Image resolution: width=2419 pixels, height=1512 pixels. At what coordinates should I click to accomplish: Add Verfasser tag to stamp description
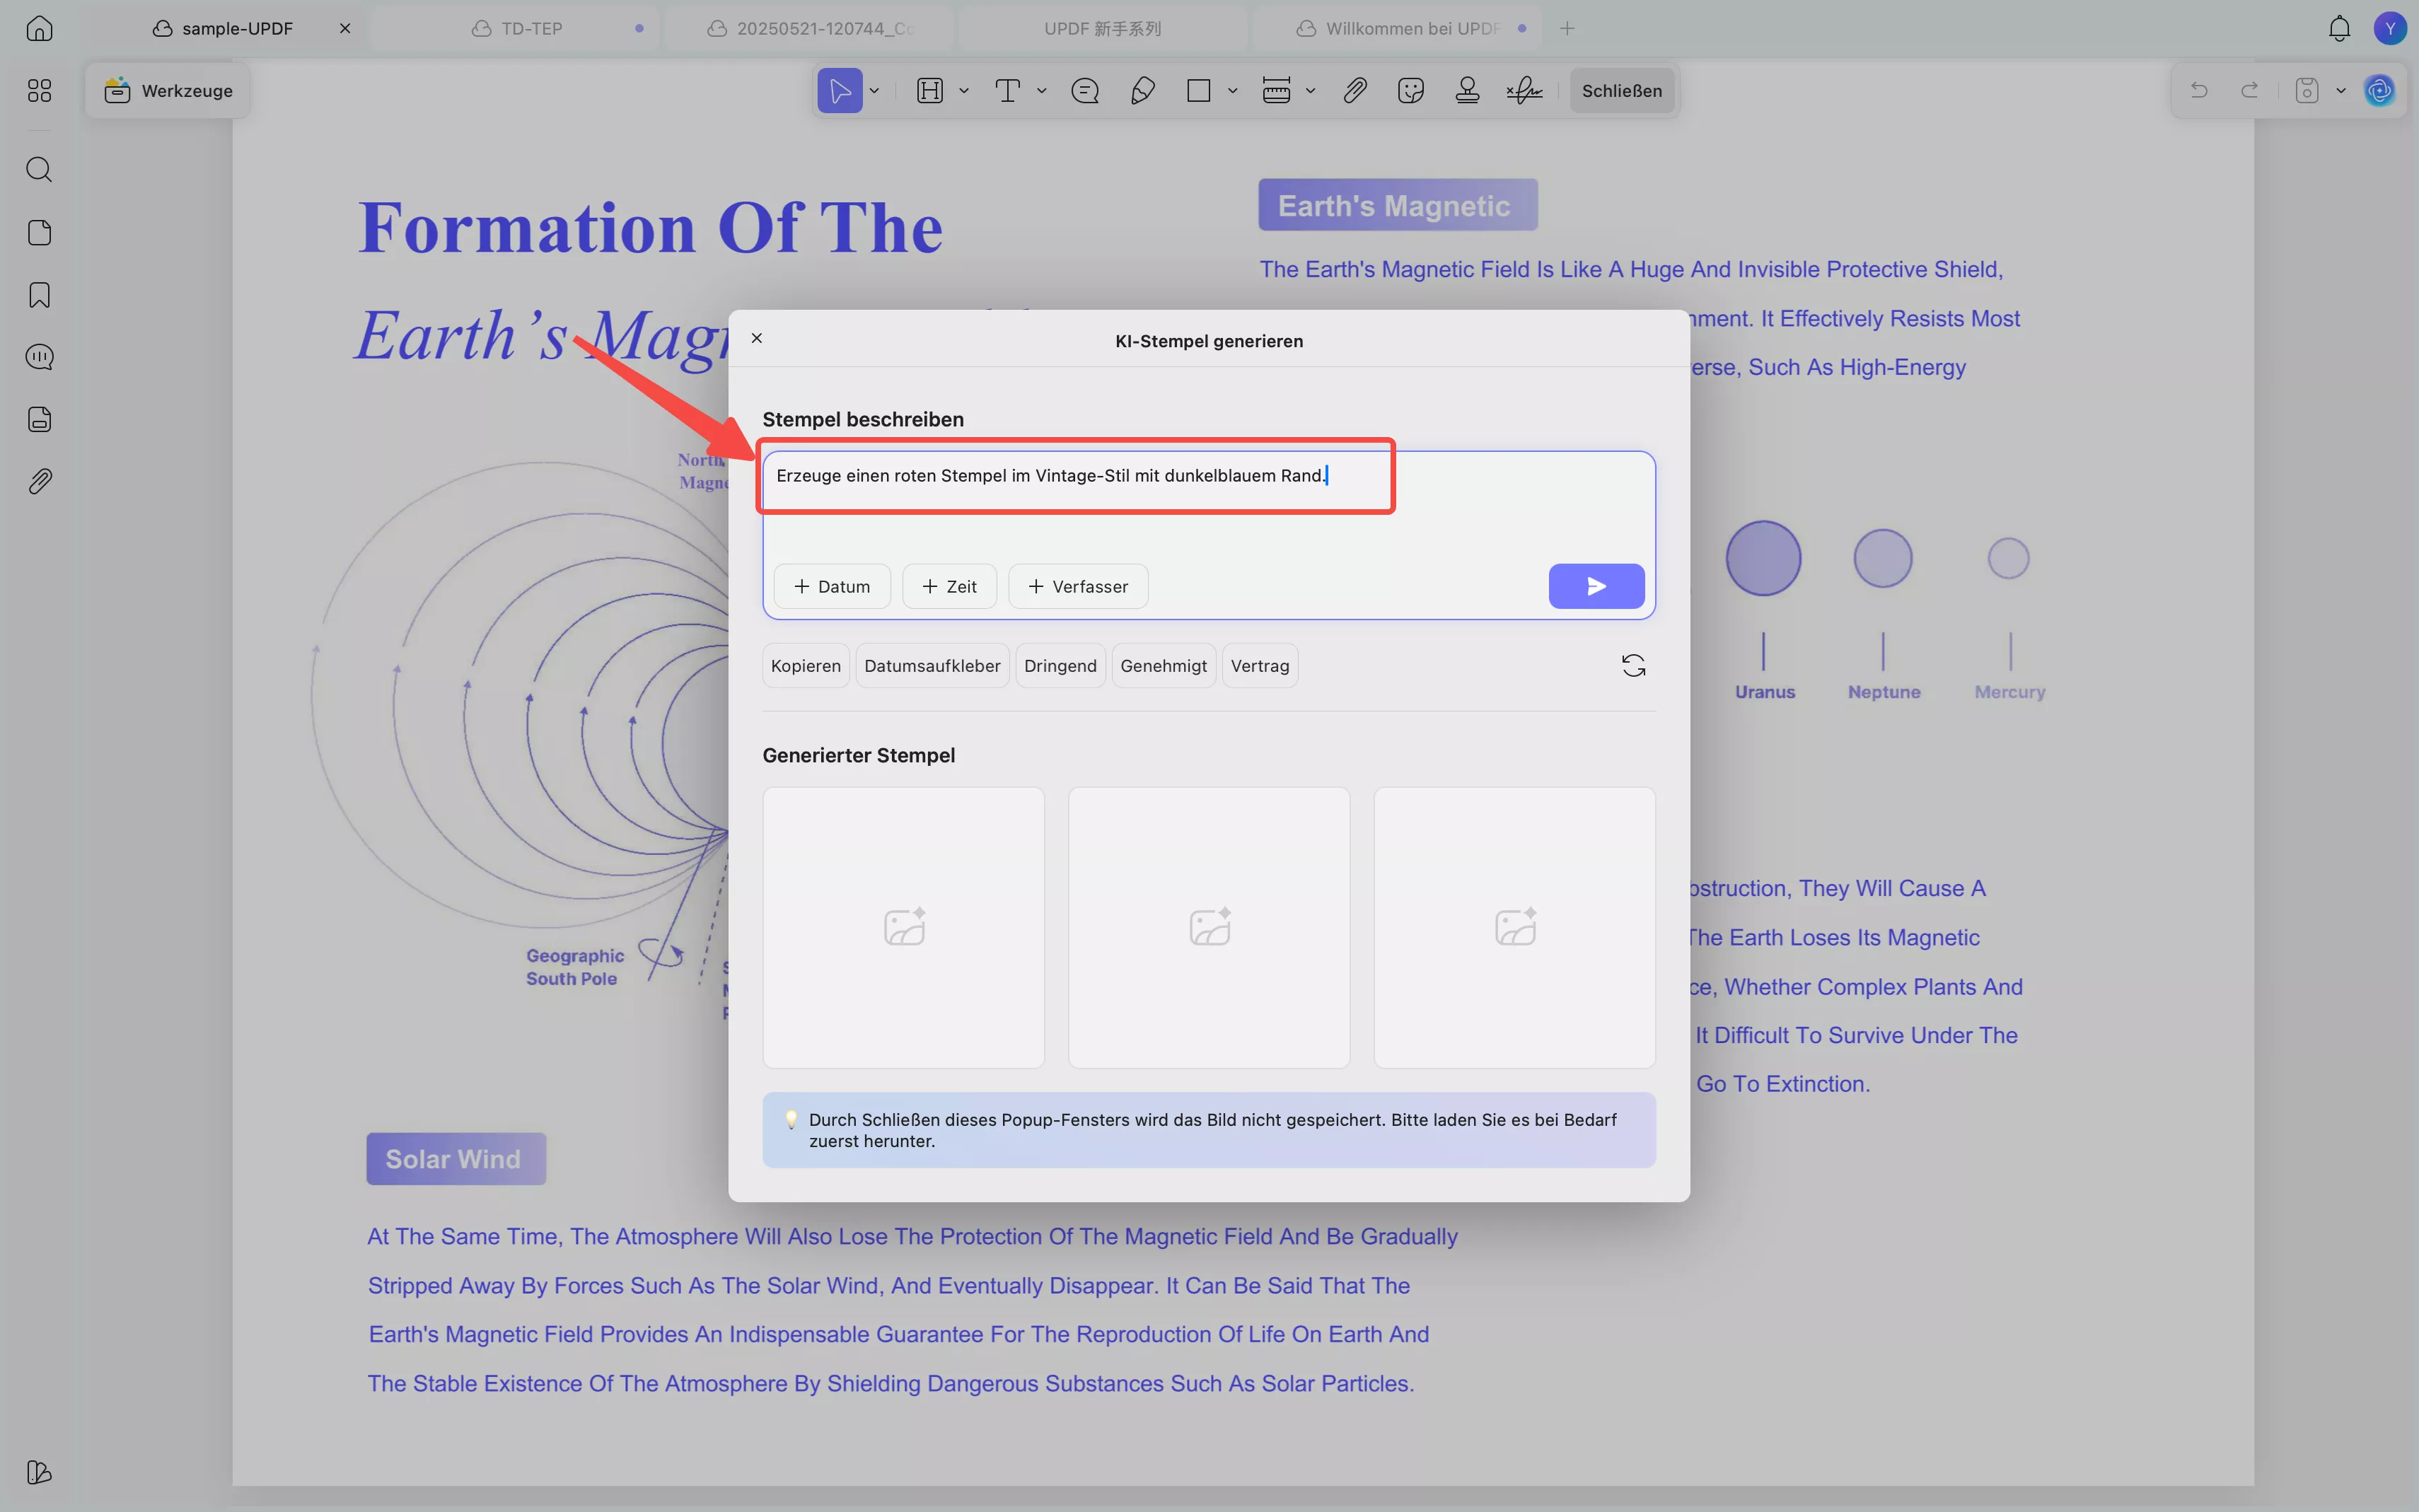click(x=1077, y=586)
